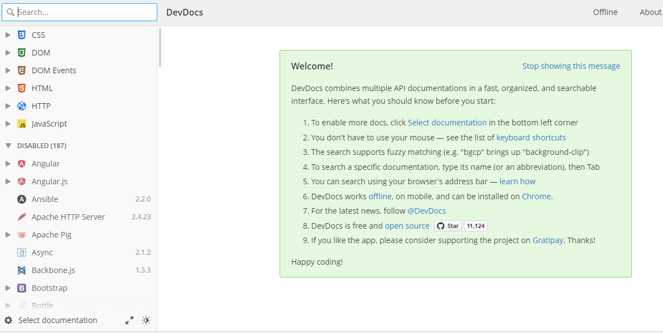Click the orange HTML5 icon
Viewport: 663px width, 333px height.
point(22,88)
